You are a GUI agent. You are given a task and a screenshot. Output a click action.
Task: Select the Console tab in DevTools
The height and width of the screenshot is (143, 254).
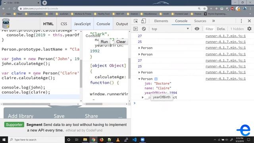(181, 21)
